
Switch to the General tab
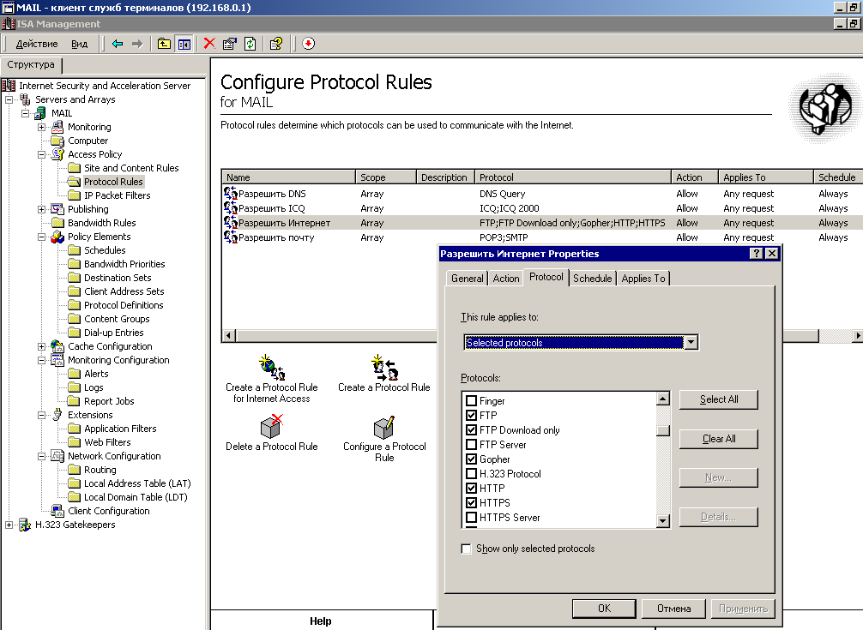click(468, 279)
